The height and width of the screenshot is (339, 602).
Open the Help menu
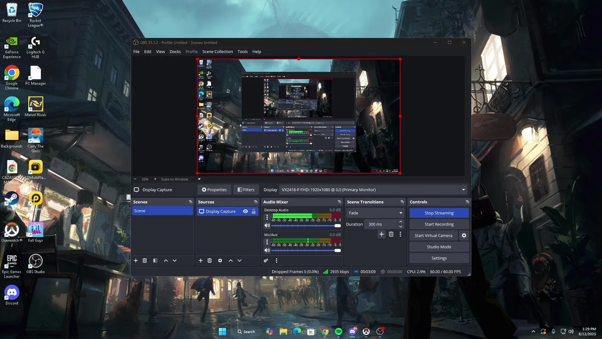click(257, 52)
